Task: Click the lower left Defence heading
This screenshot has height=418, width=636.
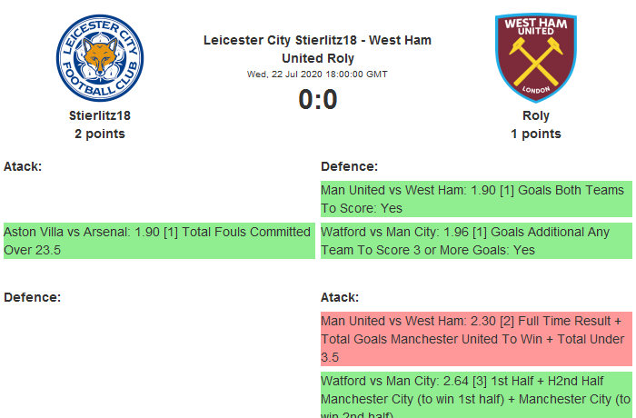Action: coord(32,297)
